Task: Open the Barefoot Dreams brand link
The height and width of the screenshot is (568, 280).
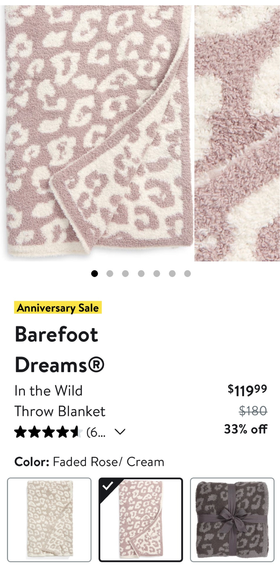Action: 59,349
